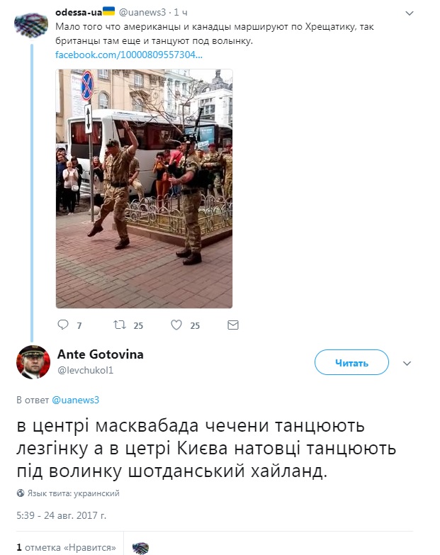Image resolution: width=440 pixels, height=555 pixels.
Task: Open the dancing soldiers video thumbnail
Action: coord(144,189)
